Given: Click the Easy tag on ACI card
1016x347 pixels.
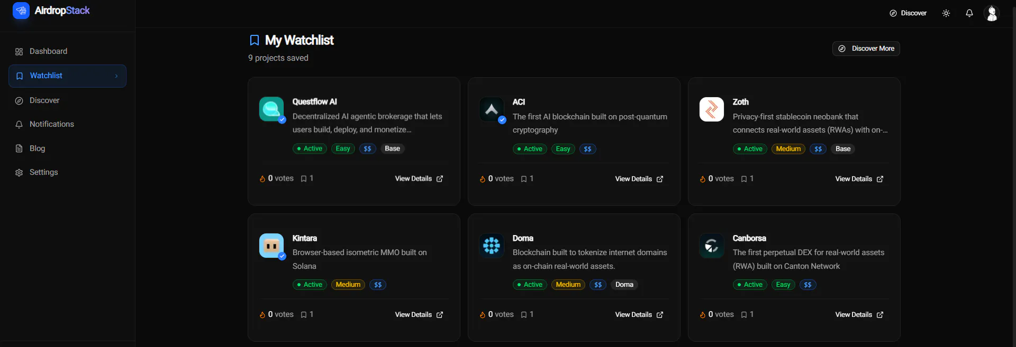Looking at the screenshot, I should (563, 149).
